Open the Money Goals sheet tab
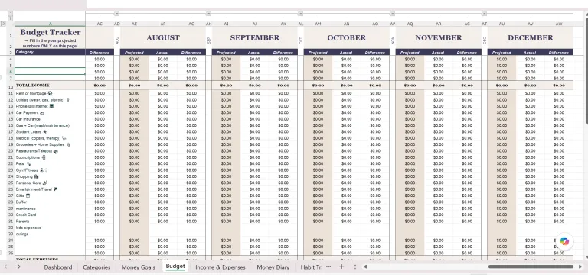 pyautogui.click(x=138, y=267)
